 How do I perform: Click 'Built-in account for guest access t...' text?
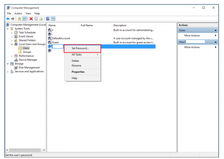tap(134, 42)
